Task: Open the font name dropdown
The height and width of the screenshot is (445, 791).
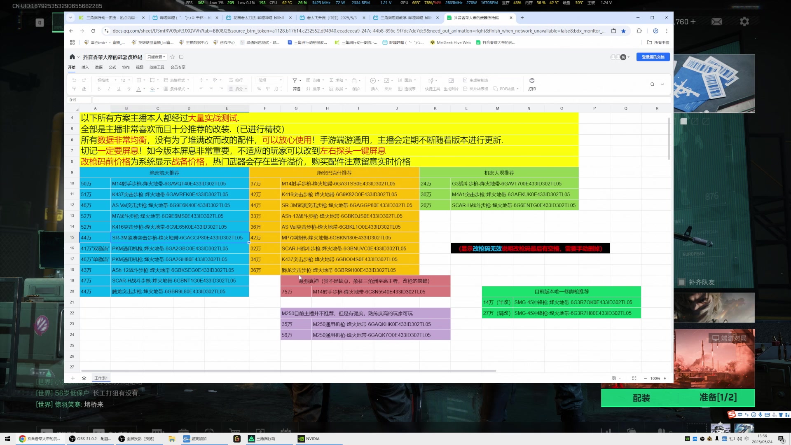Action: point(107,80)
